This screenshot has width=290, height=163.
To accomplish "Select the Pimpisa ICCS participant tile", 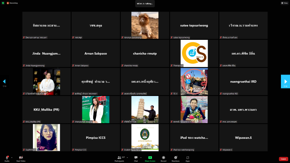I will tap(96, 138).
